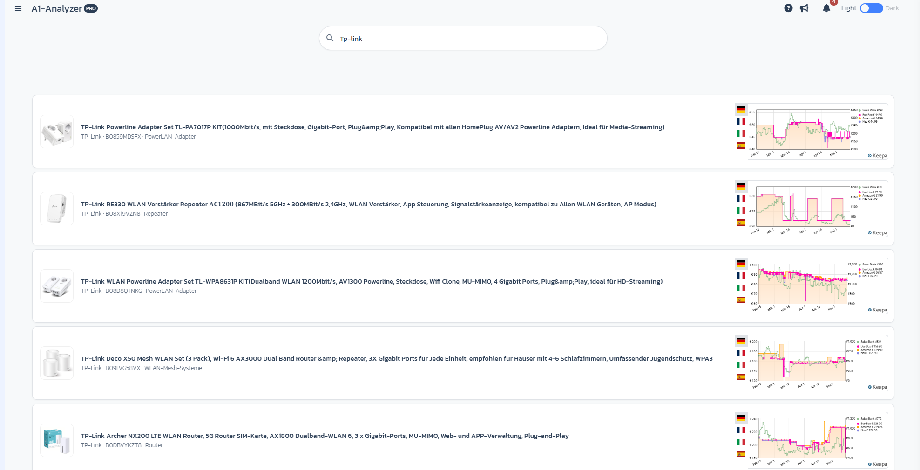Select German flag for RE330 repeater chart
920x470 pixels.
pos(741,186)
